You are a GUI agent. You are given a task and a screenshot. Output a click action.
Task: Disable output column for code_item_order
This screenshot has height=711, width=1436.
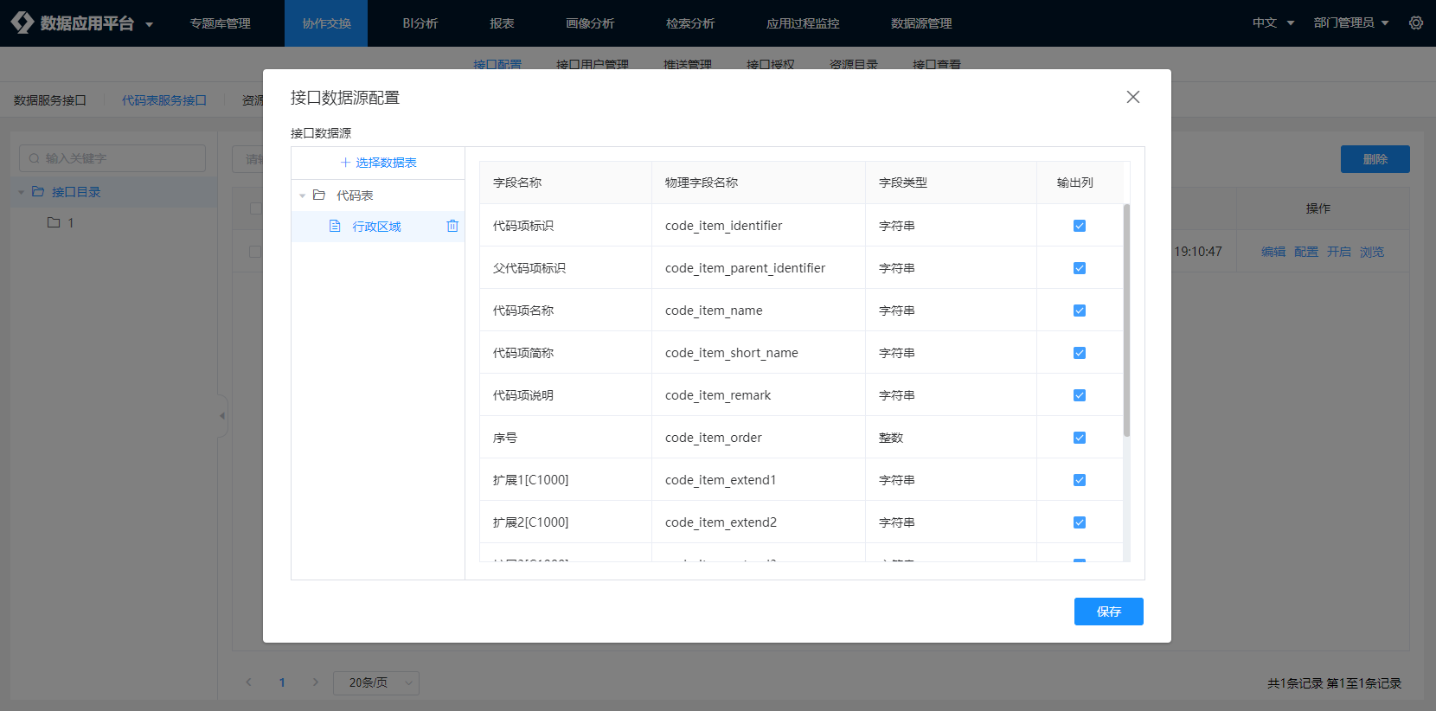[1079, 438]
